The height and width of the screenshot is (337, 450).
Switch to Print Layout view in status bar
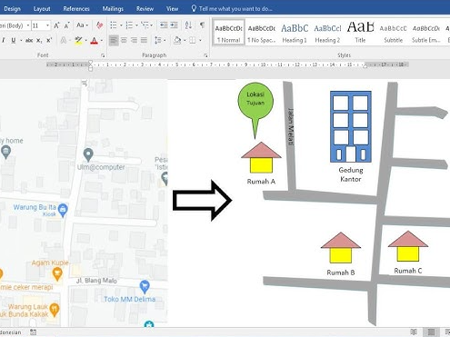click(x=431, y=332)
